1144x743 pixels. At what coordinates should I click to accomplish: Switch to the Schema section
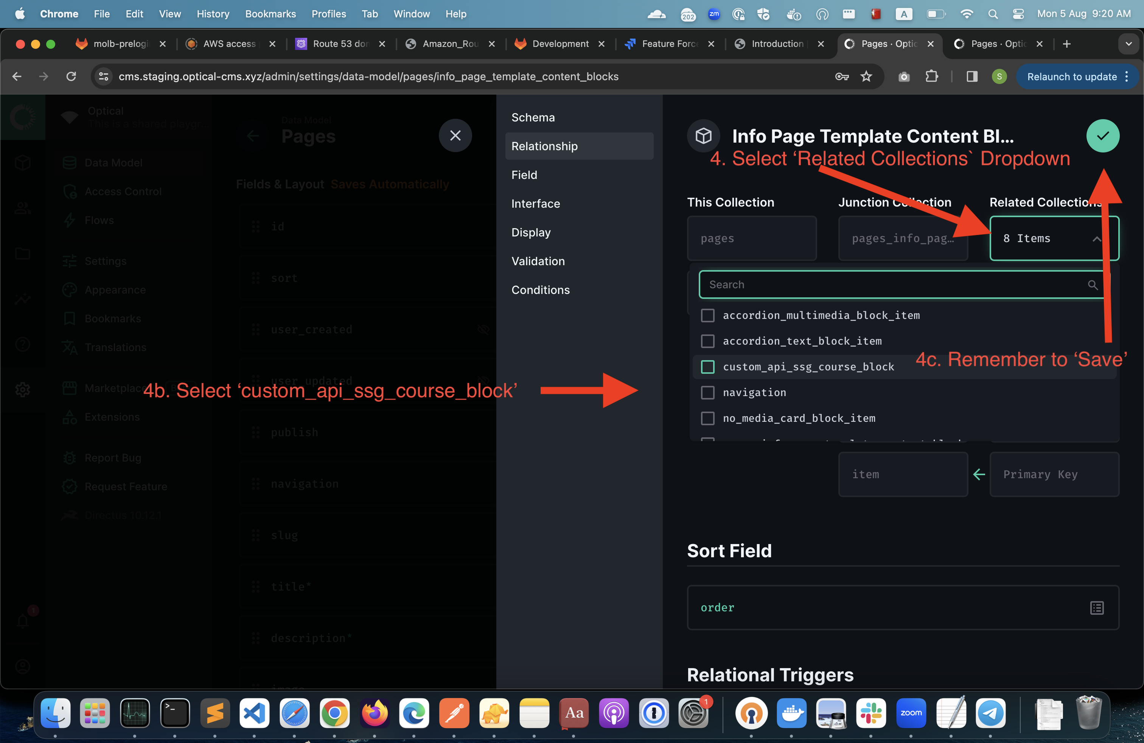pyautogui.click(x=533, y=117)
